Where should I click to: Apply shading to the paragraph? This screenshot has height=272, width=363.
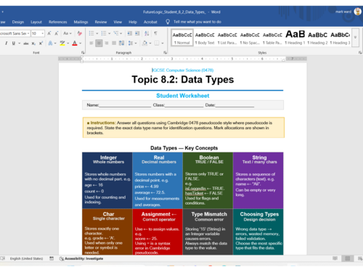(x=145, y=44)
